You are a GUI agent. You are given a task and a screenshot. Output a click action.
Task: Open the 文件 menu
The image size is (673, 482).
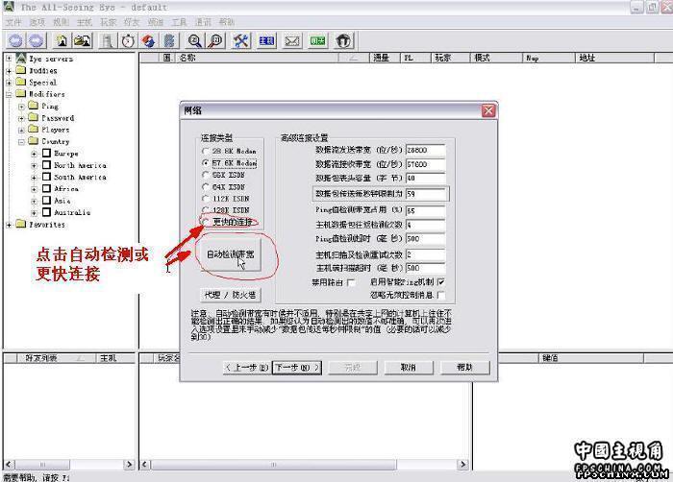coord(13,22)
